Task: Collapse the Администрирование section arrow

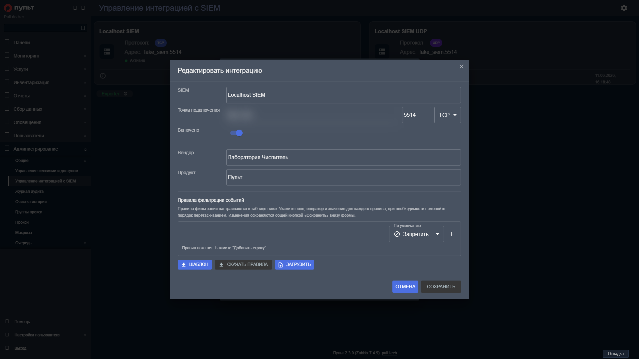Action: (x=85, y=149)
